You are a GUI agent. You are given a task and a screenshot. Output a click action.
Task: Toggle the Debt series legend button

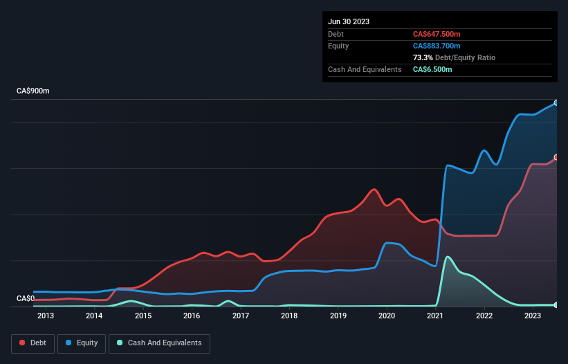(33, 343)
